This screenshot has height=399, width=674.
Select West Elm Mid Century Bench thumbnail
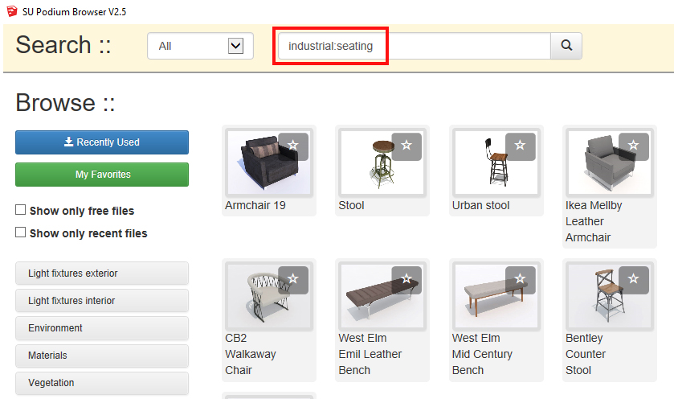pyautogui.click(x=496, y=296)
